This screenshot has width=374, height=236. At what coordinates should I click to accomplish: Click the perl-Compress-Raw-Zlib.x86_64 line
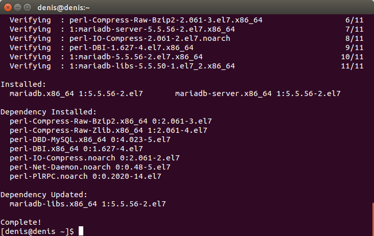pos(108,130)
